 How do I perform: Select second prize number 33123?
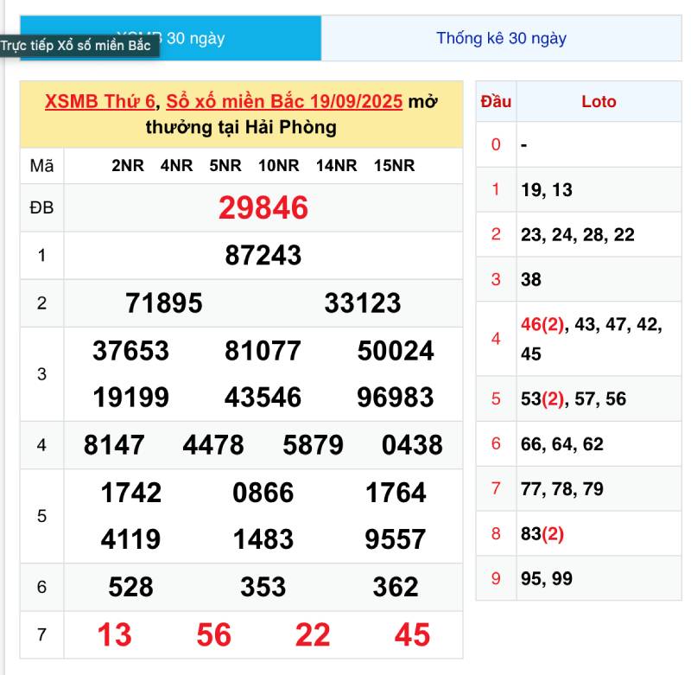click(x=363, y=303)
